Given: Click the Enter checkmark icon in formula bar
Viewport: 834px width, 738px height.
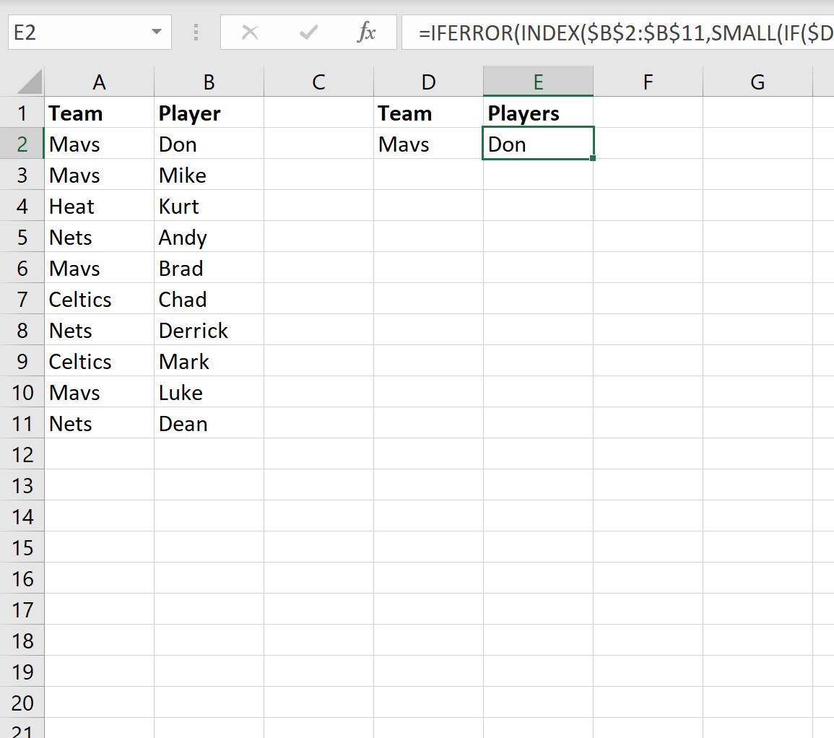Looking at the screenshot, I should click(308, 32).
